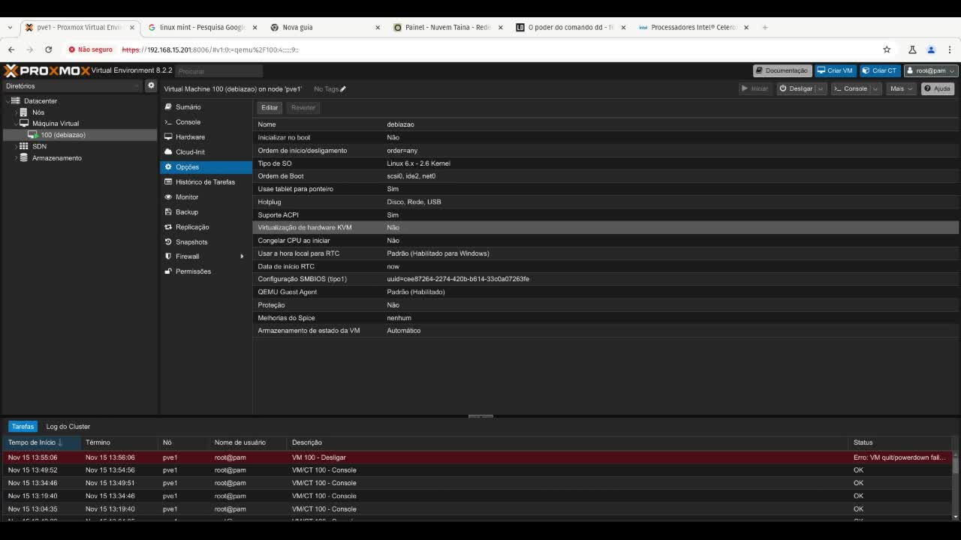
Task: Click Criar CT button
Action: [880, 70]
